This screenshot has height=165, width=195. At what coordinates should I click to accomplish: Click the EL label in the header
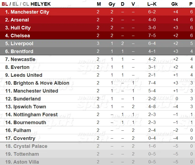[16, 4]
